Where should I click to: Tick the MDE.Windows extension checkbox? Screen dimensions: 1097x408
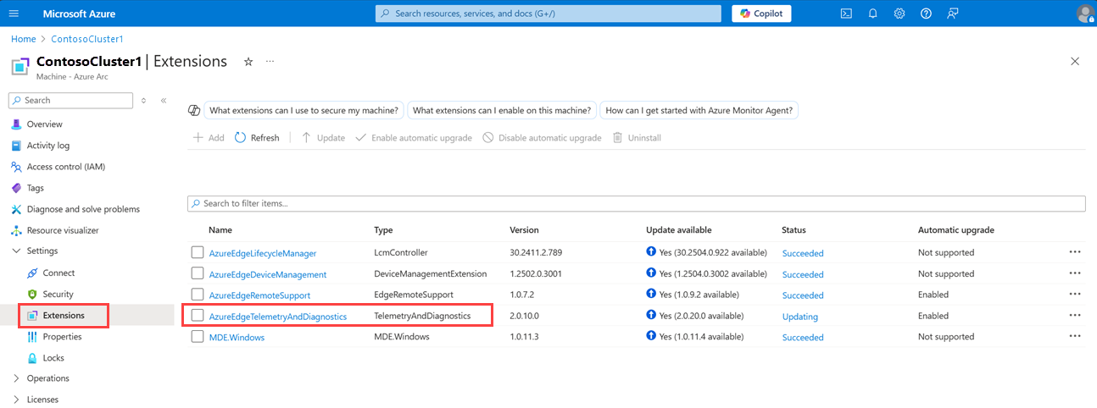[x=198, y=337]
